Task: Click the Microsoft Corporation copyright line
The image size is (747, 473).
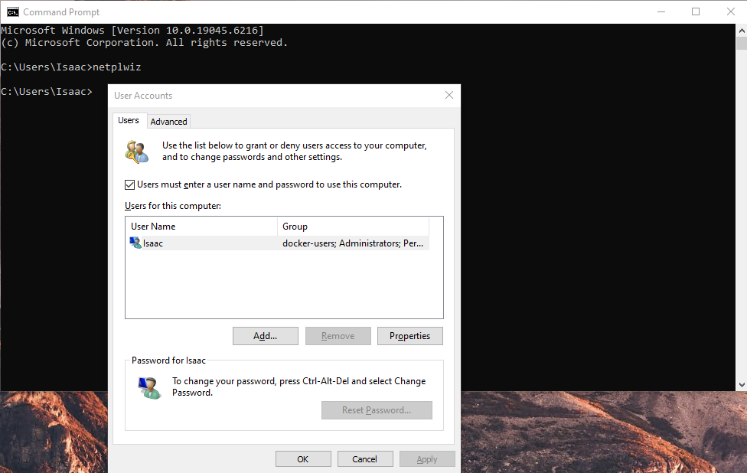Action: tap(145, 43)
